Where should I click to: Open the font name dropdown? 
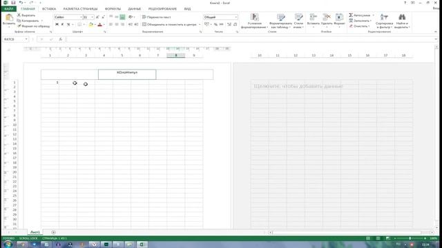tap(81, 17)
